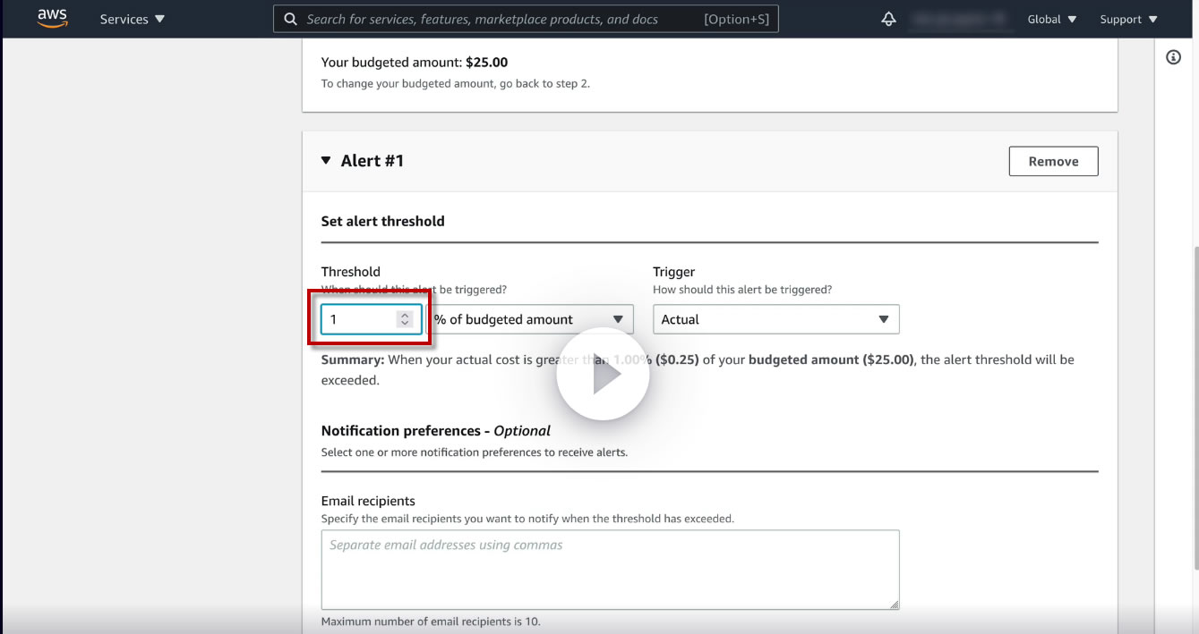Image resolution: width=1199 pixels, height=634 pixels.
Task: Click the email text area resize handle
Action: (894, 604)
